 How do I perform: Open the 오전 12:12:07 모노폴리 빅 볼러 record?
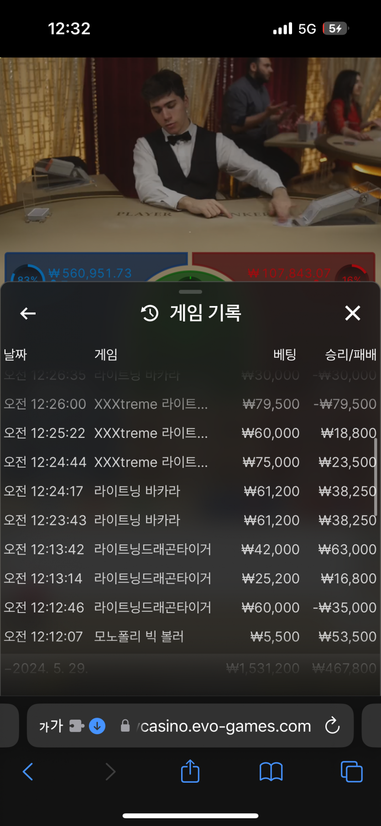(x=190, y=637)
